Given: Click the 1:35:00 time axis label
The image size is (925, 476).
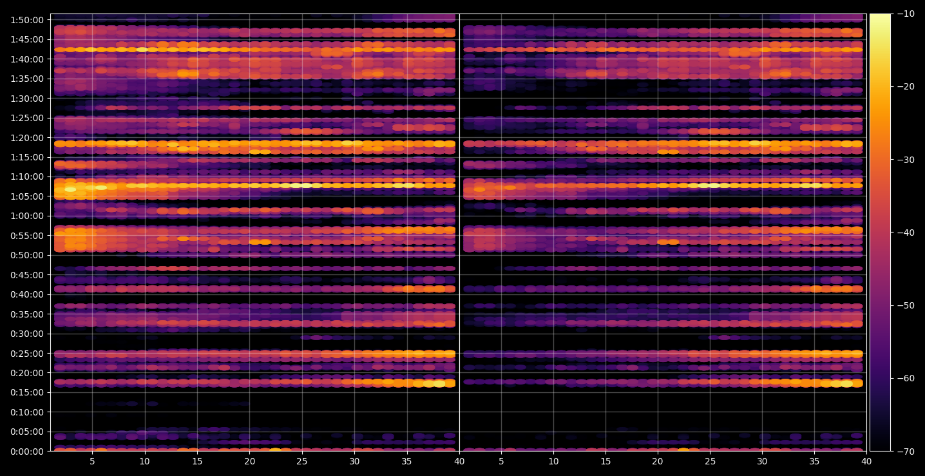Looking at the screenshot, I should click(x=27, y=79).
